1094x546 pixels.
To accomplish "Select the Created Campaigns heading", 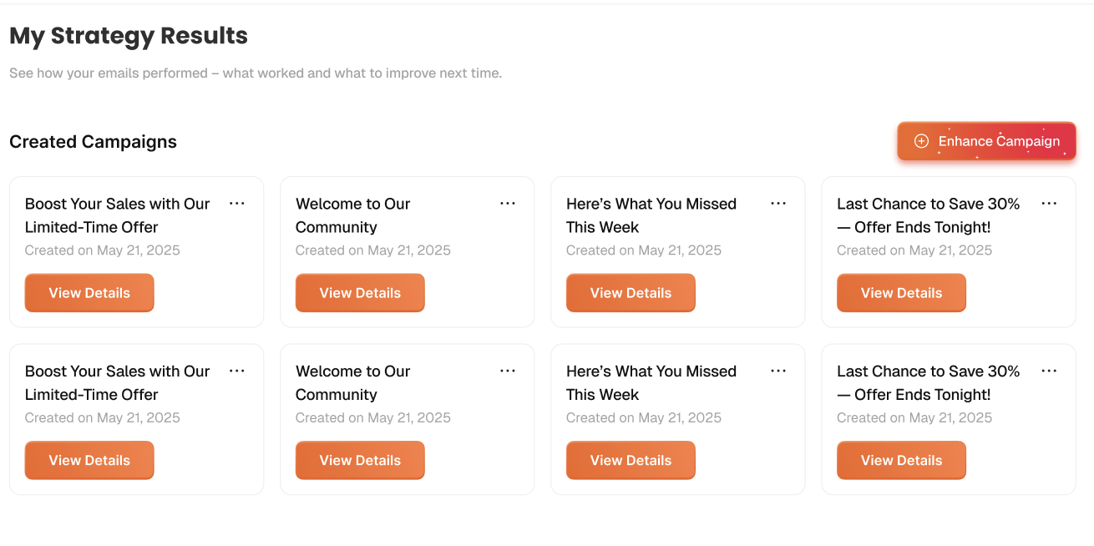I will click(93, 141).
